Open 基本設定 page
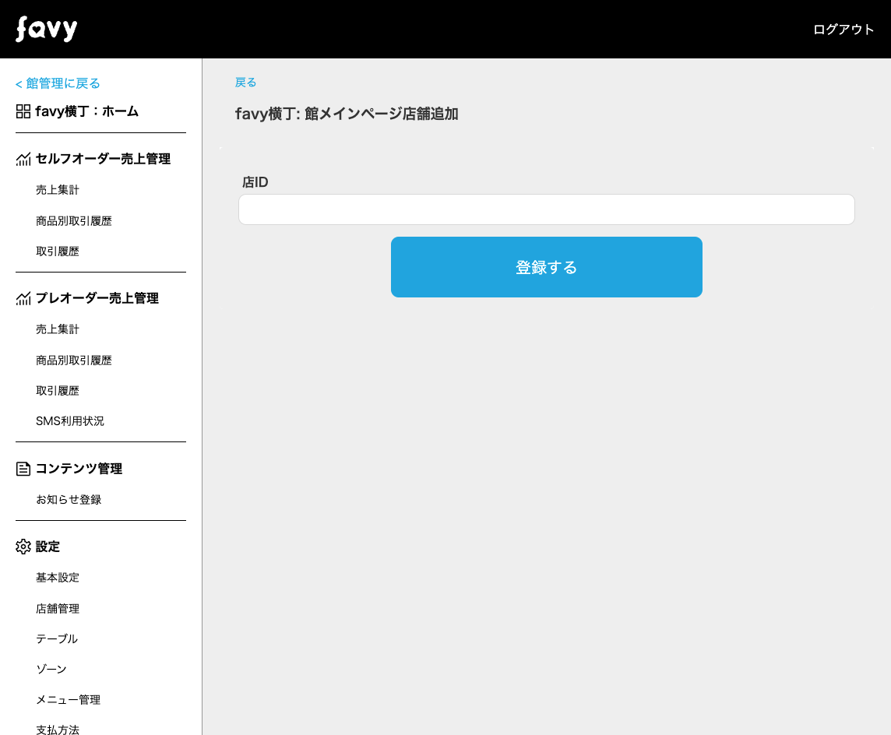 point(58,578)
